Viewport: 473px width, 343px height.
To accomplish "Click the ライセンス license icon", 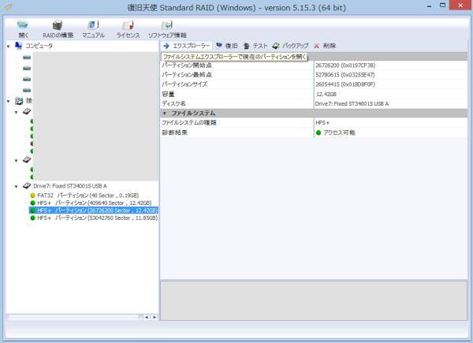I will click(128, 29).
